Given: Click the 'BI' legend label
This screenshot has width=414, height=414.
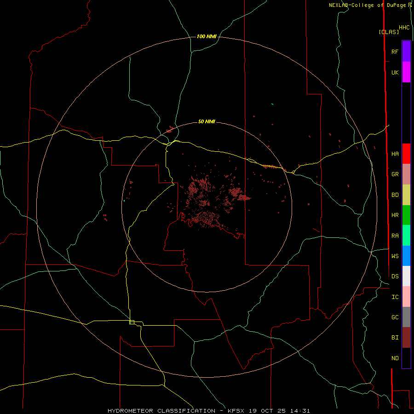Looking at the screenshot, I should 395,338.
